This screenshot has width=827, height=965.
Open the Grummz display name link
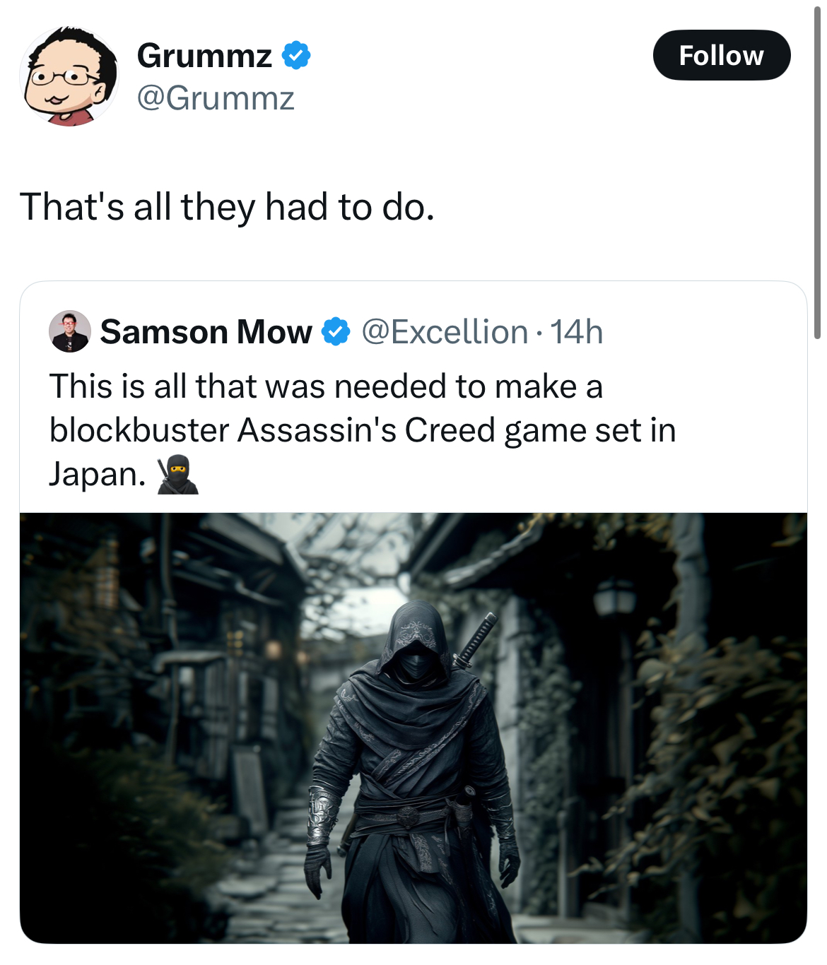pyautogui.click(x=204, y=55)
